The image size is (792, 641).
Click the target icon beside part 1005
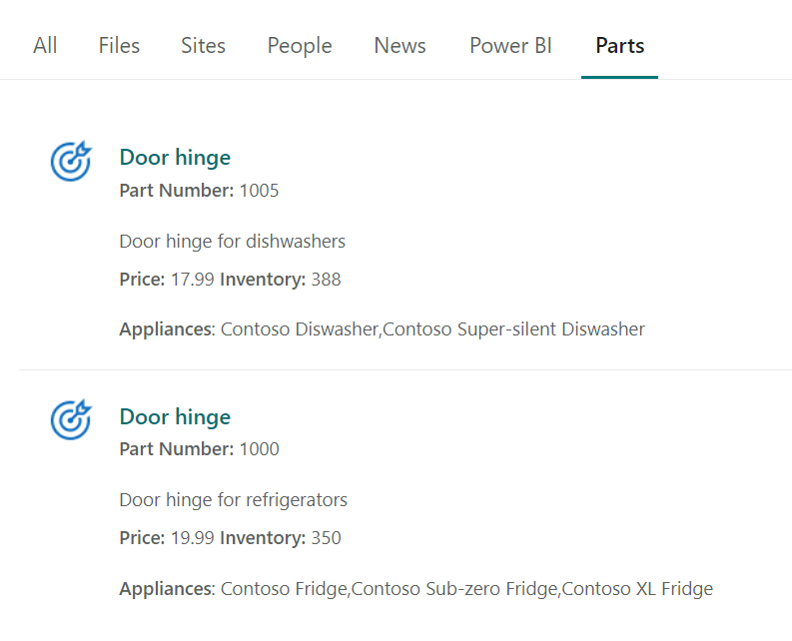tap(71, 160)
